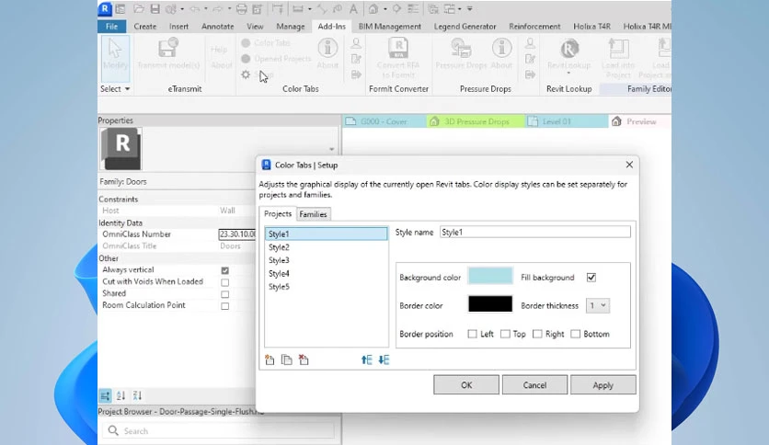Open the Undo history dropdown arrow
This screenshot has height=445, width=769.
[x=205, y=9]
